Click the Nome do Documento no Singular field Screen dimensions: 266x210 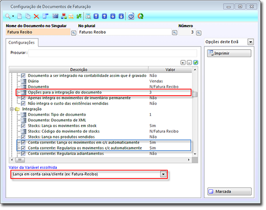pyautogui.click(x=38, y=32)
